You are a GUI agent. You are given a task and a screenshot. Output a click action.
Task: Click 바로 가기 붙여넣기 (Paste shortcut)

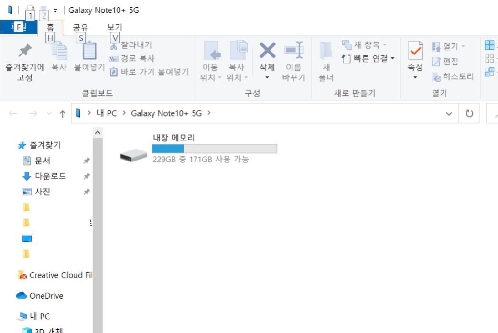pyautogui.click(x=149, y=72)
